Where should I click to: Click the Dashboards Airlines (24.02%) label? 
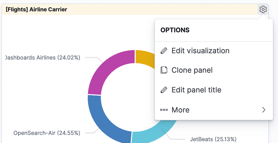coord(43,58)
